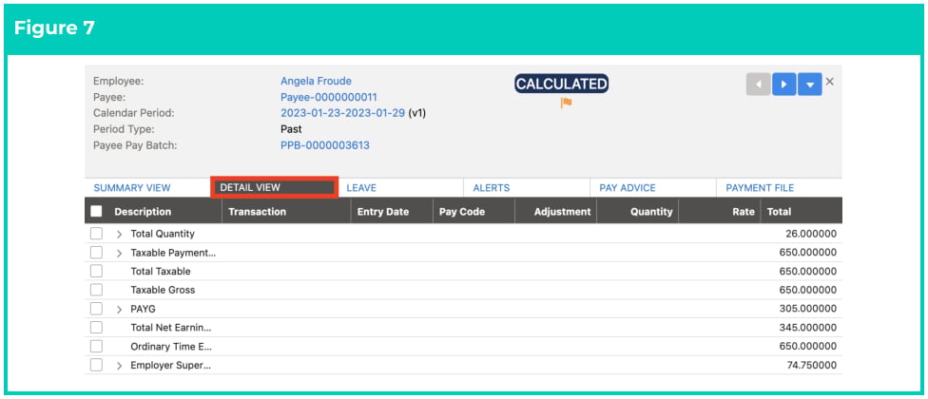Click the Ordinary Time E... description text
Viewport: 928px width, 399px height.
[x=171, y=347]
